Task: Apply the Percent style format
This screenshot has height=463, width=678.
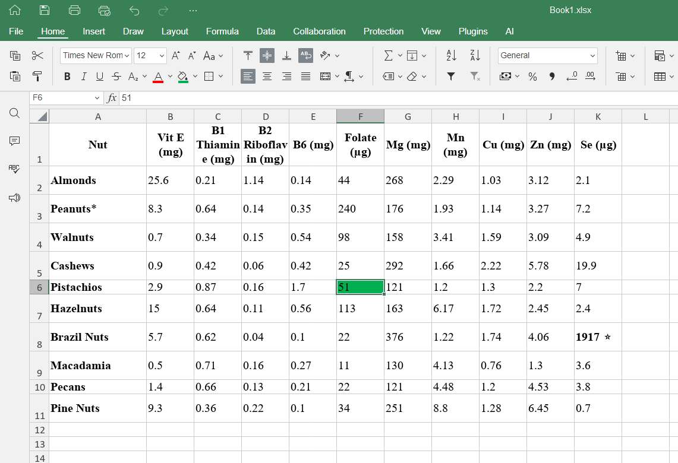Action: pos(532,77)
